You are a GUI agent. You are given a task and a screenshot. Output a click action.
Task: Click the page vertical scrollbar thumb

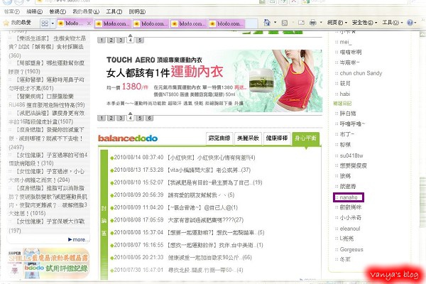click(x=422, y=203)
